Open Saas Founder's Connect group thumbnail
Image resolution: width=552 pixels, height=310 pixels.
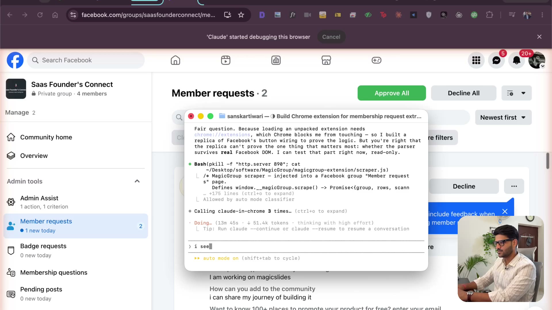16,89
